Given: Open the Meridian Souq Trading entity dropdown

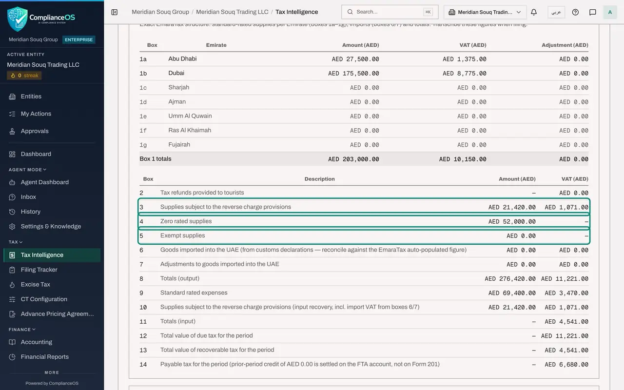Looking at the screenshot, I should coord(485,12).
